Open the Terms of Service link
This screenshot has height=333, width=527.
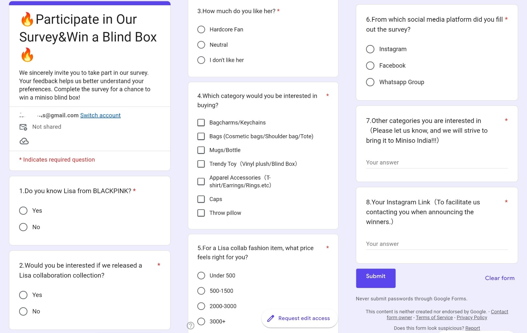click(434, 318)
